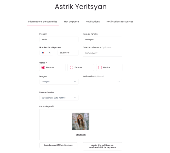Viewport: 170px width, 153px height.
Task: Click the French flag country code icon
Action: click(x=43, y=53)
